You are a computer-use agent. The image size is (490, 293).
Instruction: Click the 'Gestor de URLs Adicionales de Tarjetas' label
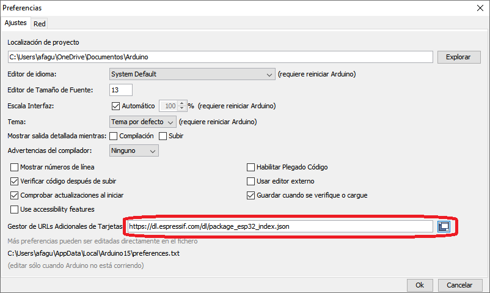[65, 226]
